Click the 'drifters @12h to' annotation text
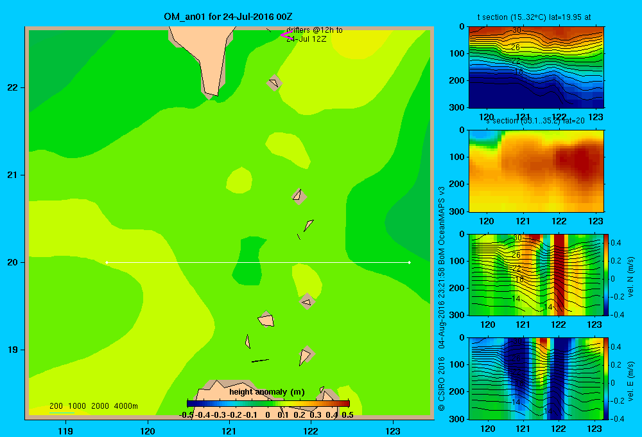The image size is (642, 437). [315, 30]
